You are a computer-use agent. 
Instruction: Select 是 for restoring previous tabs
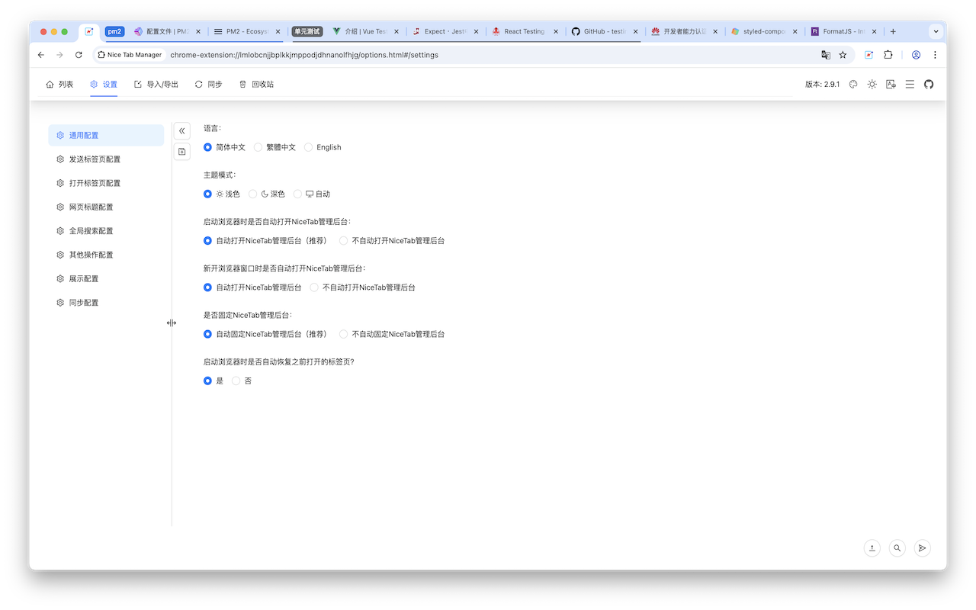(x=213, y=380)
